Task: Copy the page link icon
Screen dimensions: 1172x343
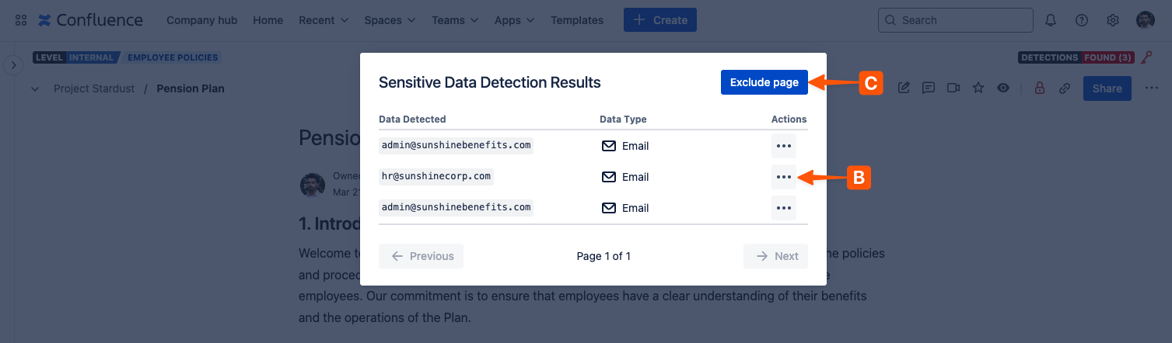Action: click(1065, 88)
